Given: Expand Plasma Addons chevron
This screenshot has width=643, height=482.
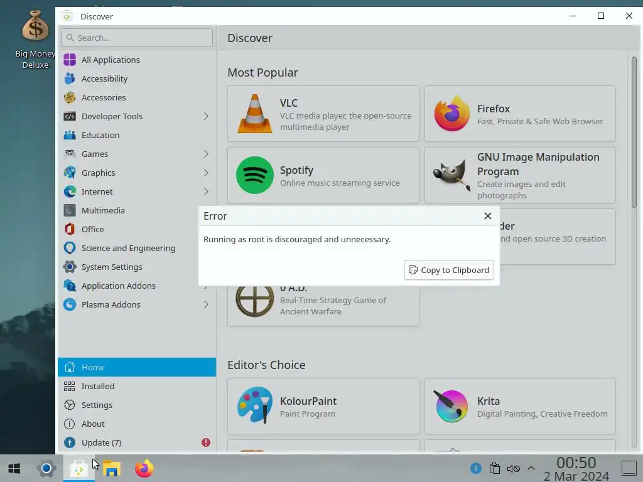Looking at the screenshot, I should tap(206, 305).
